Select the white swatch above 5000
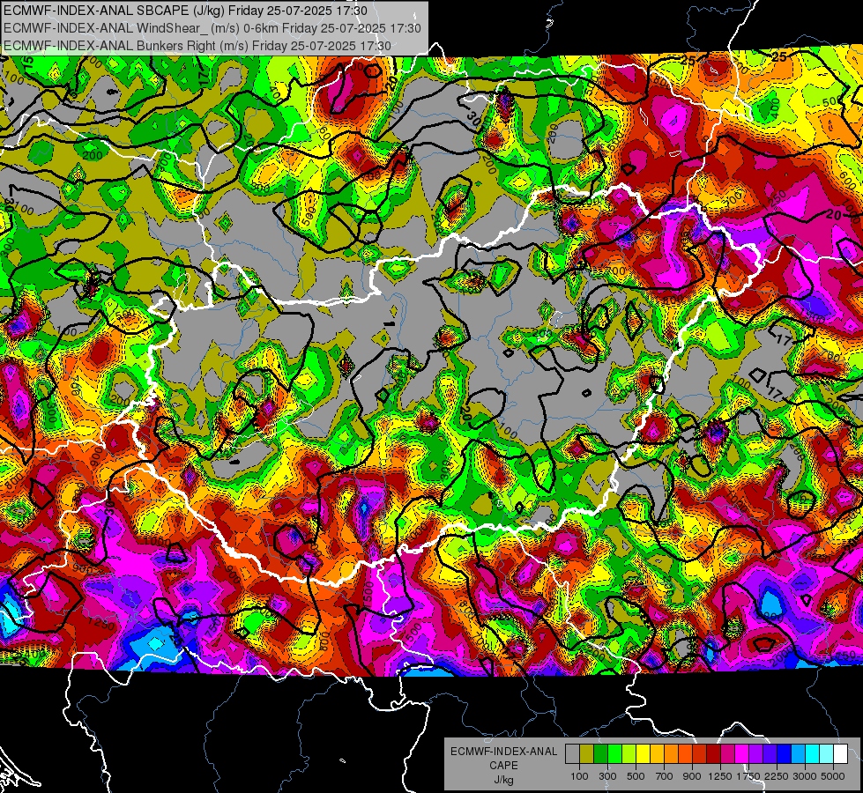 tap(840, 754)
